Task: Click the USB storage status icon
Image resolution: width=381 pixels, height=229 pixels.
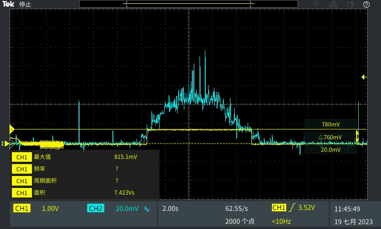Action: tap(351, 4)
